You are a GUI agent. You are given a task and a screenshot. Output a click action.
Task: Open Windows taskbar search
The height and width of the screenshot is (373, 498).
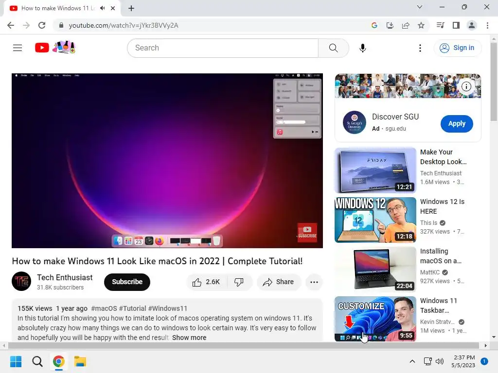tap(37, 361)
